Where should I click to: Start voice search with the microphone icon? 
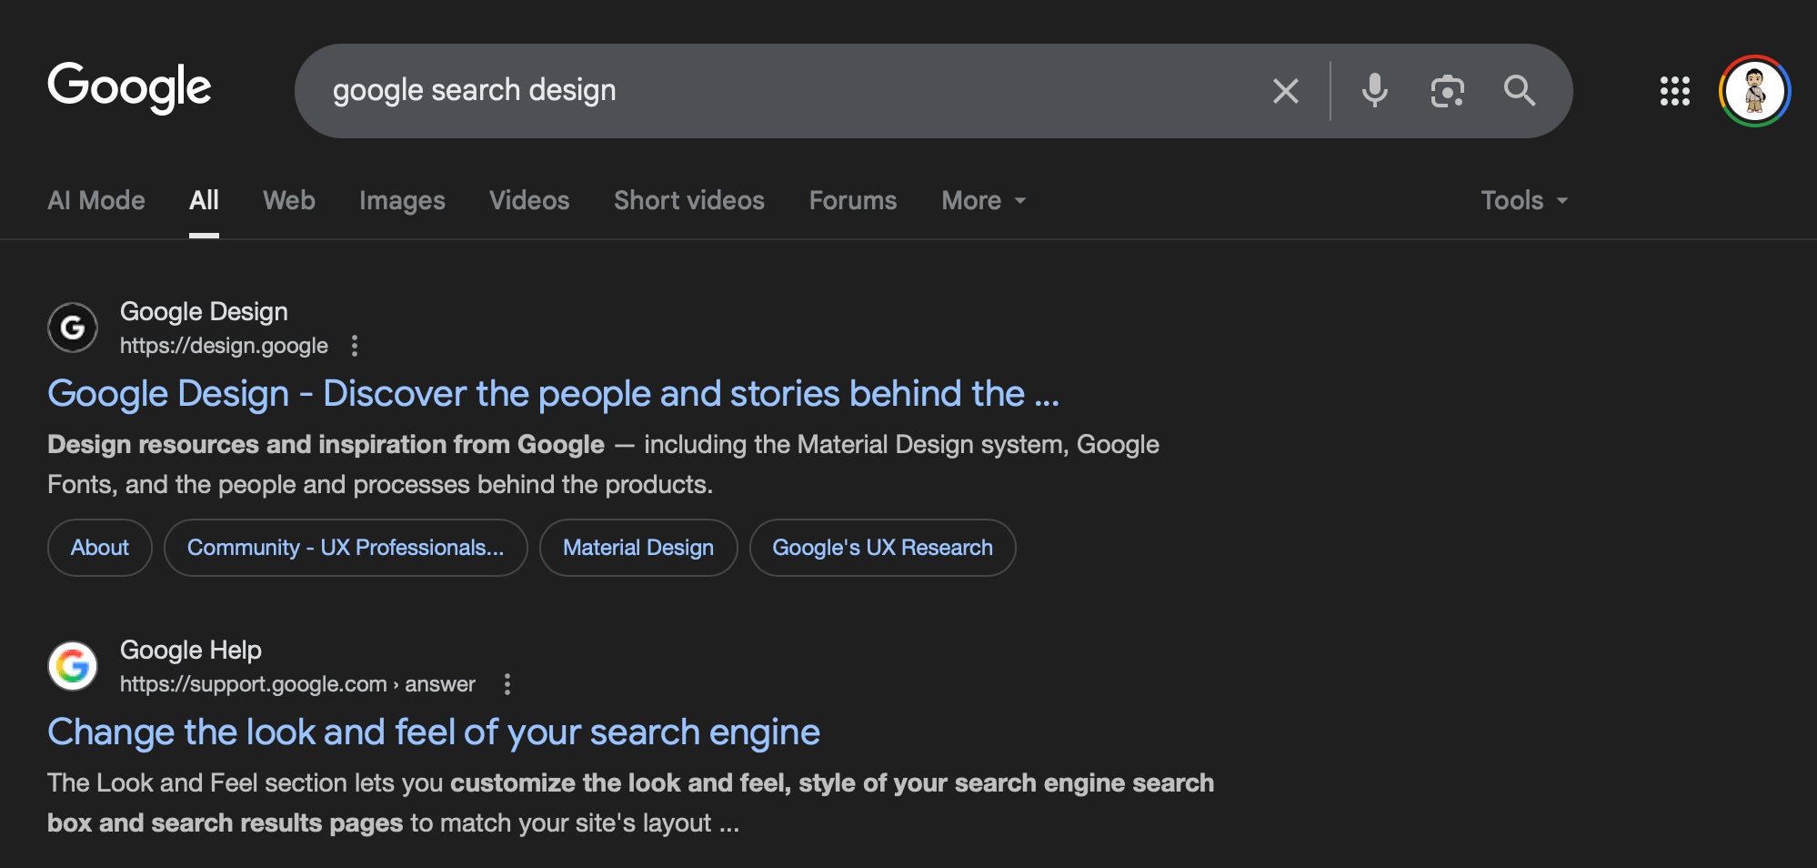(1375, 91)
